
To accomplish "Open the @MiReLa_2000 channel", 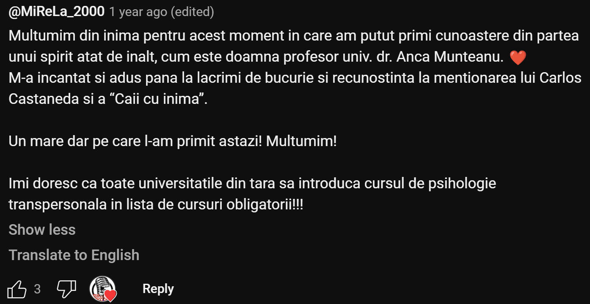I will (x=56, y=12).
